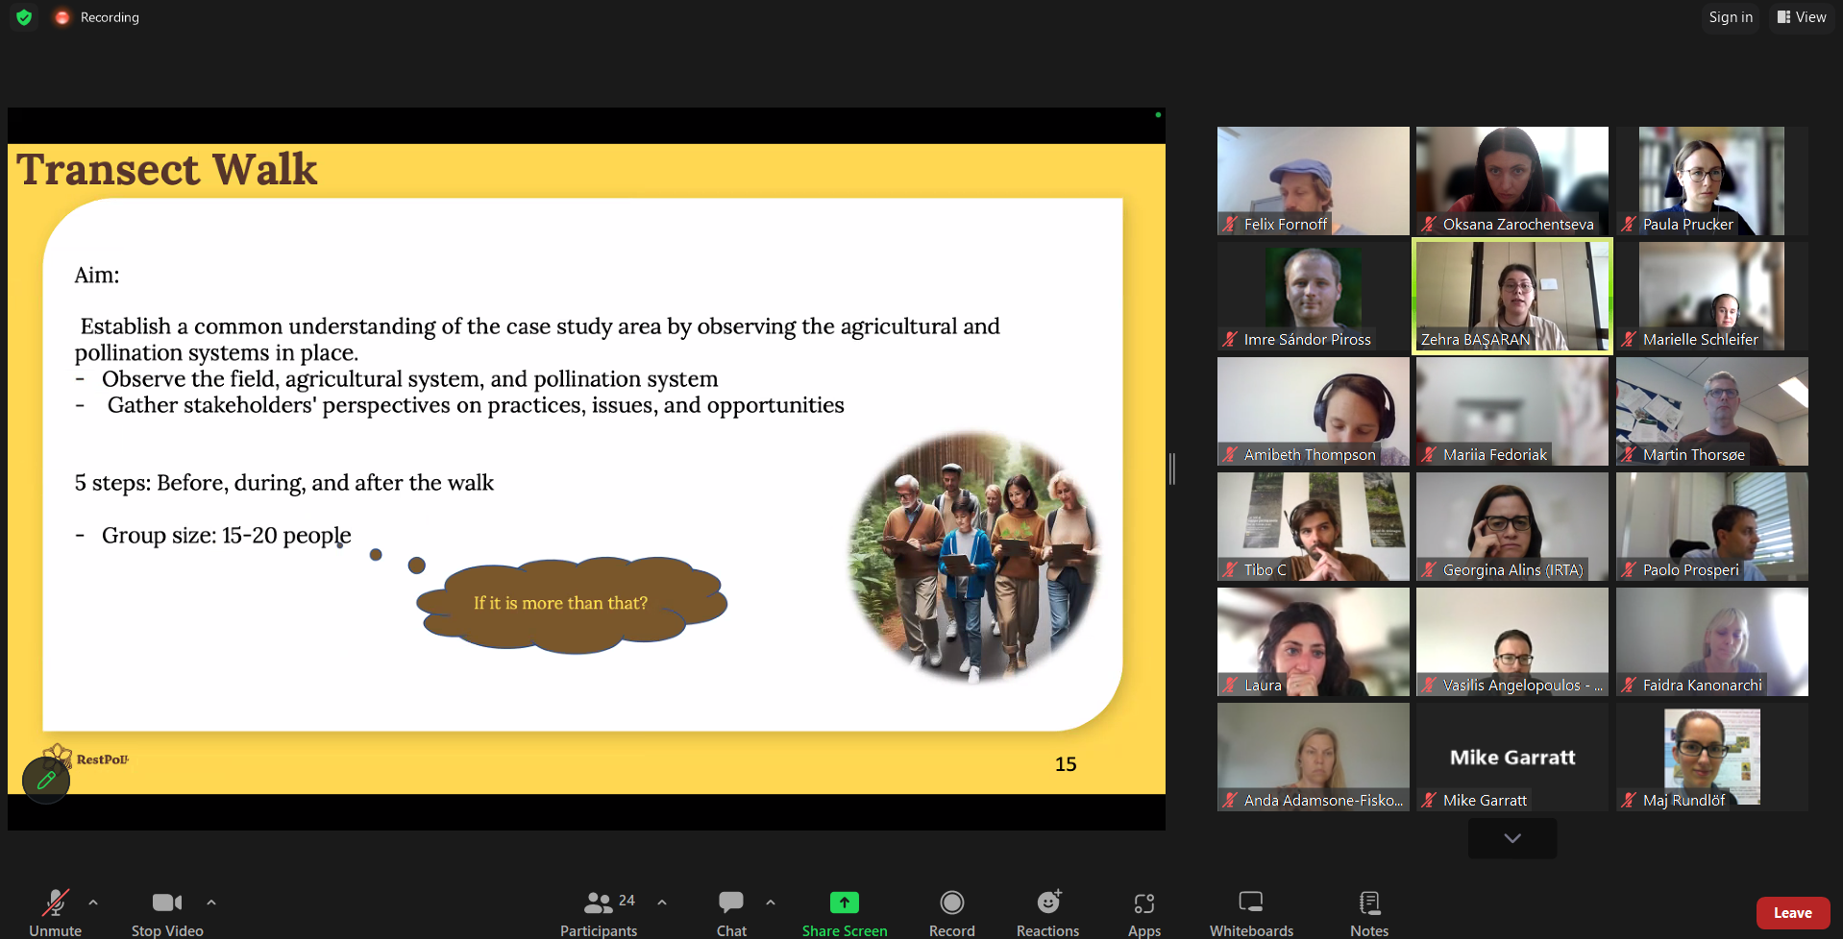Start Share Screen

845,913
